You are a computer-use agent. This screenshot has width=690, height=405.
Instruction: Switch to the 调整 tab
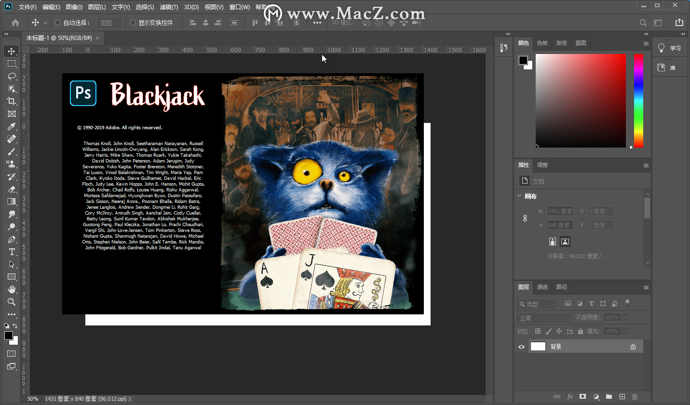tap(542, 165)
